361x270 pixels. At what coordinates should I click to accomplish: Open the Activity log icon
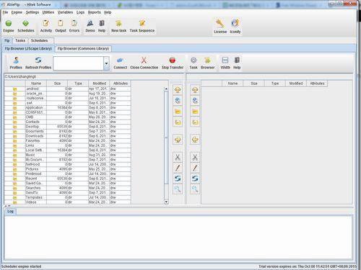[45, 24]
